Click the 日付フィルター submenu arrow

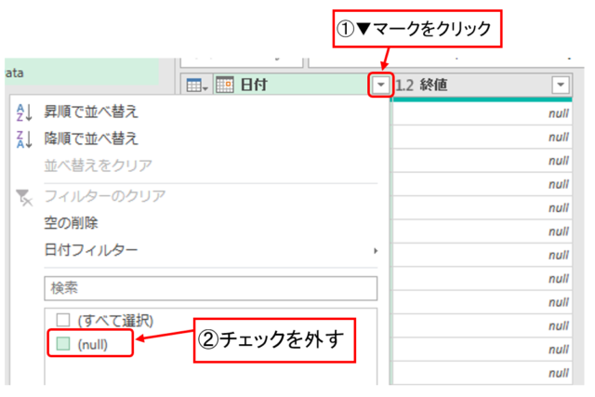[376, 250]
